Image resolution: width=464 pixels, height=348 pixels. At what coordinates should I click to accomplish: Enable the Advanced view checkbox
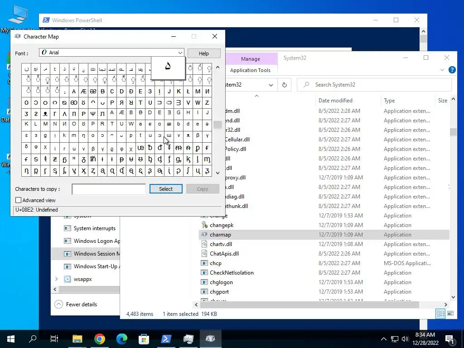point(18,200)
